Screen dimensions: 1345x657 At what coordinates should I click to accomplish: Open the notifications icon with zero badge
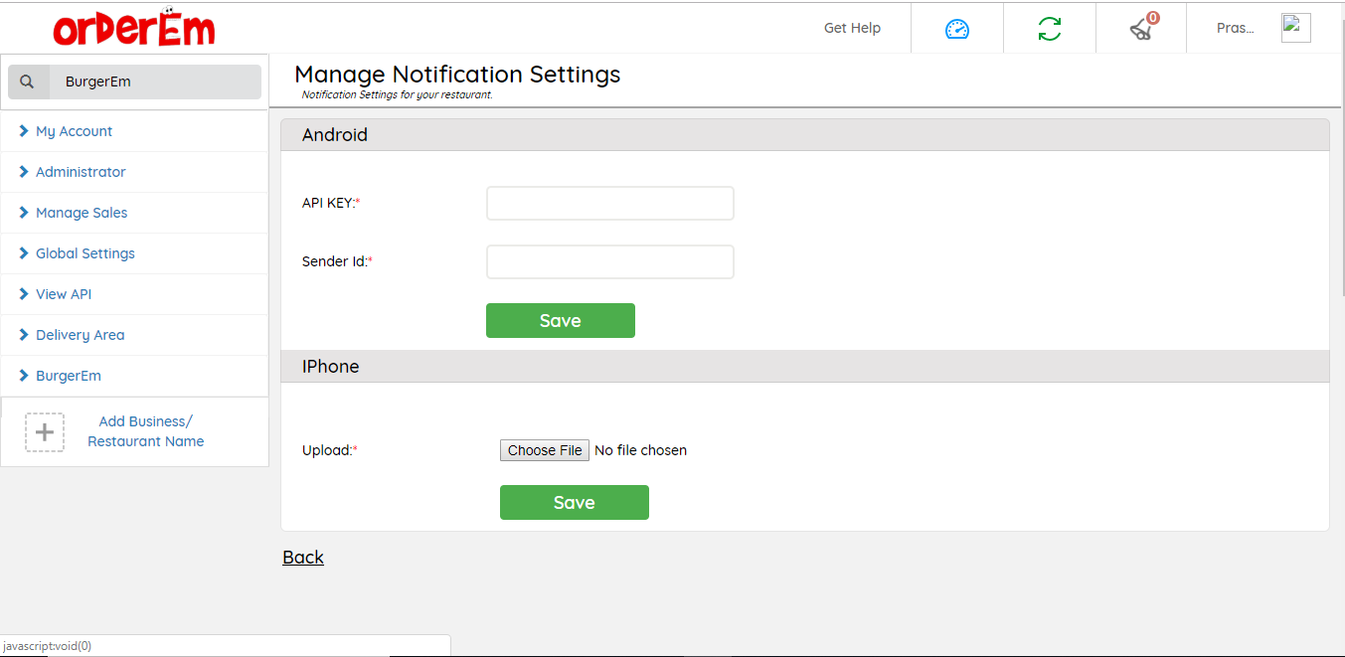[x=1142, y=29]
